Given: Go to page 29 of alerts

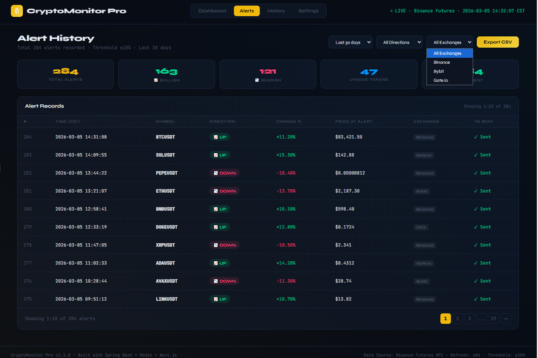Looking at the screenshot, I should (493, 318).
